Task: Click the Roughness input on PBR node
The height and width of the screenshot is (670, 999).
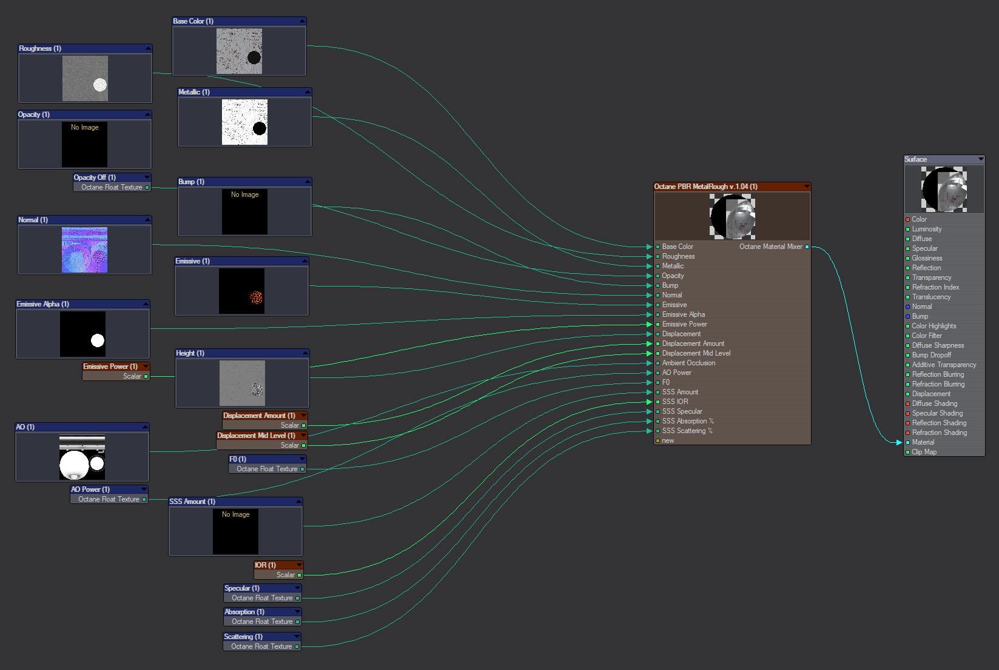Action: (x=658, y=257)
